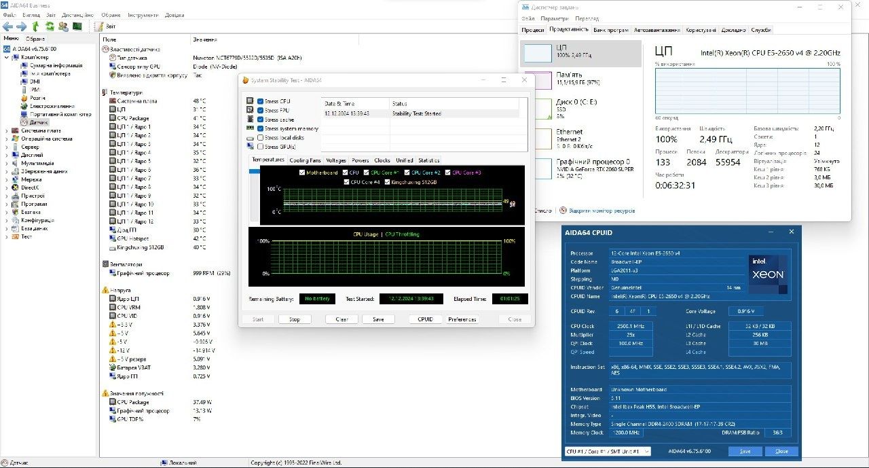Go forward with AIDA64 toolbar right arrow
Screen dimensions: 869x468
point(22,26)
